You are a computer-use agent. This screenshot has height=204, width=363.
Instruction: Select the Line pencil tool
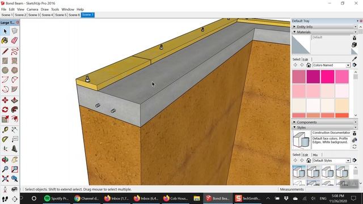tap(5, 52)
